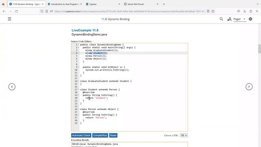Click the tracking protection shield icon
This screenshot has width=261, height=147.
pos(42,11)
